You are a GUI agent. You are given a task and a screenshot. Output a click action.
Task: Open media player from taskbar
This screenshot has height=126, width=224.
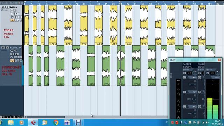point(22,122)
